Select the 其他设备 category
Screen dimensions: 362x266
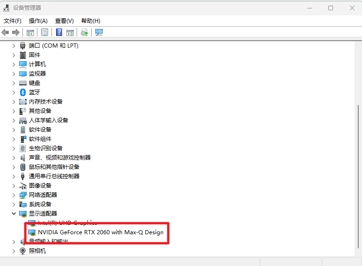(40, 111)
